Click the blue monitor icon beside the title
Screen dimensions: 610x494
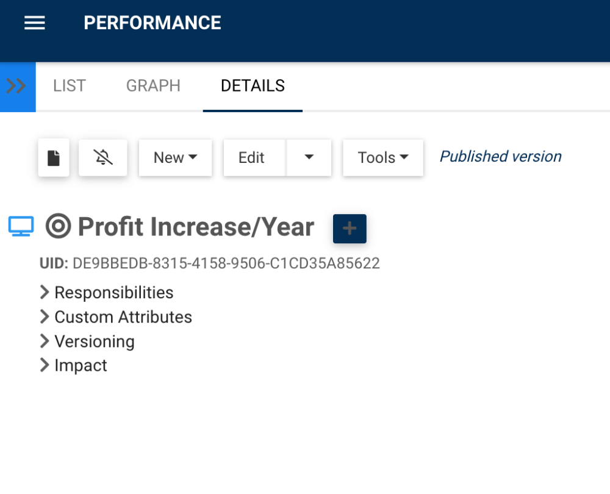pyautogui.click(x=21, y=227)
